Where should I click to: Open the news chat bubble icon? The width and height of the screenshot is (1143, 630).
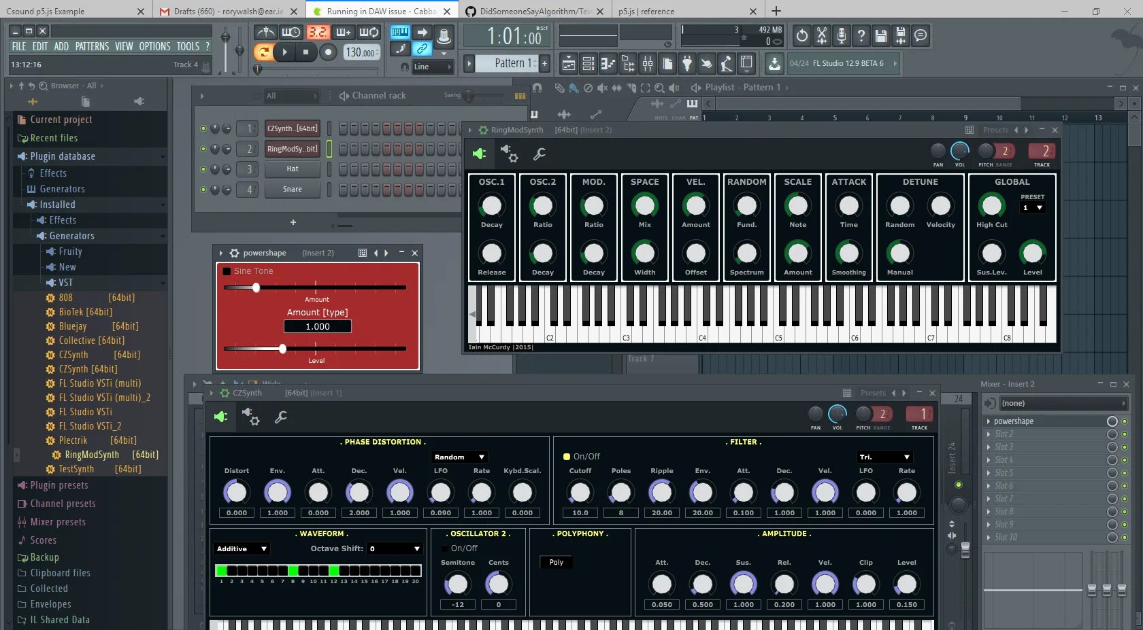point(921,35)
